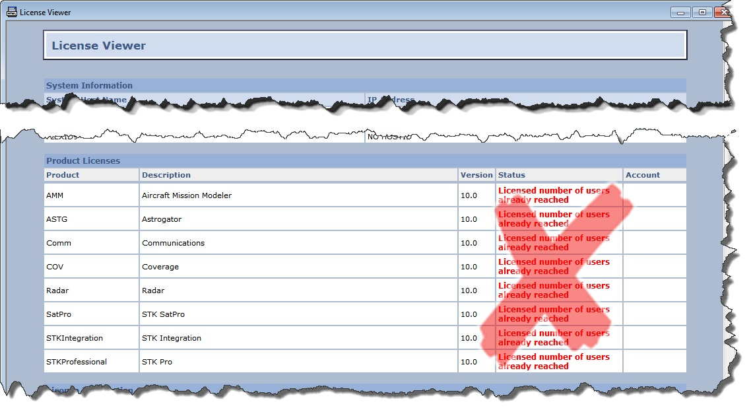751x412 pixels.
Task: Click the Astrogator description cell
Action: (298, 219)
